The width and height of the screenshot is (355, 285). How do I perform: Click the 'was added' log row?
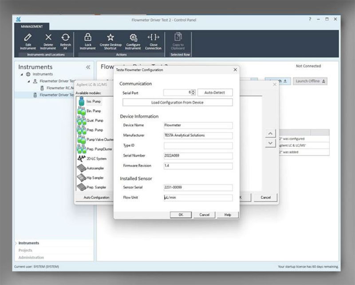[304, 152]
